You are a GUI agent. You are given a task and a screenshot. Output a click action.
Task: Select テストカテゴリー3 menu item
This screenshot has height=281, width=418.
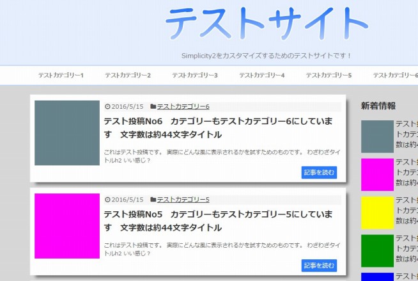point(195,76)
